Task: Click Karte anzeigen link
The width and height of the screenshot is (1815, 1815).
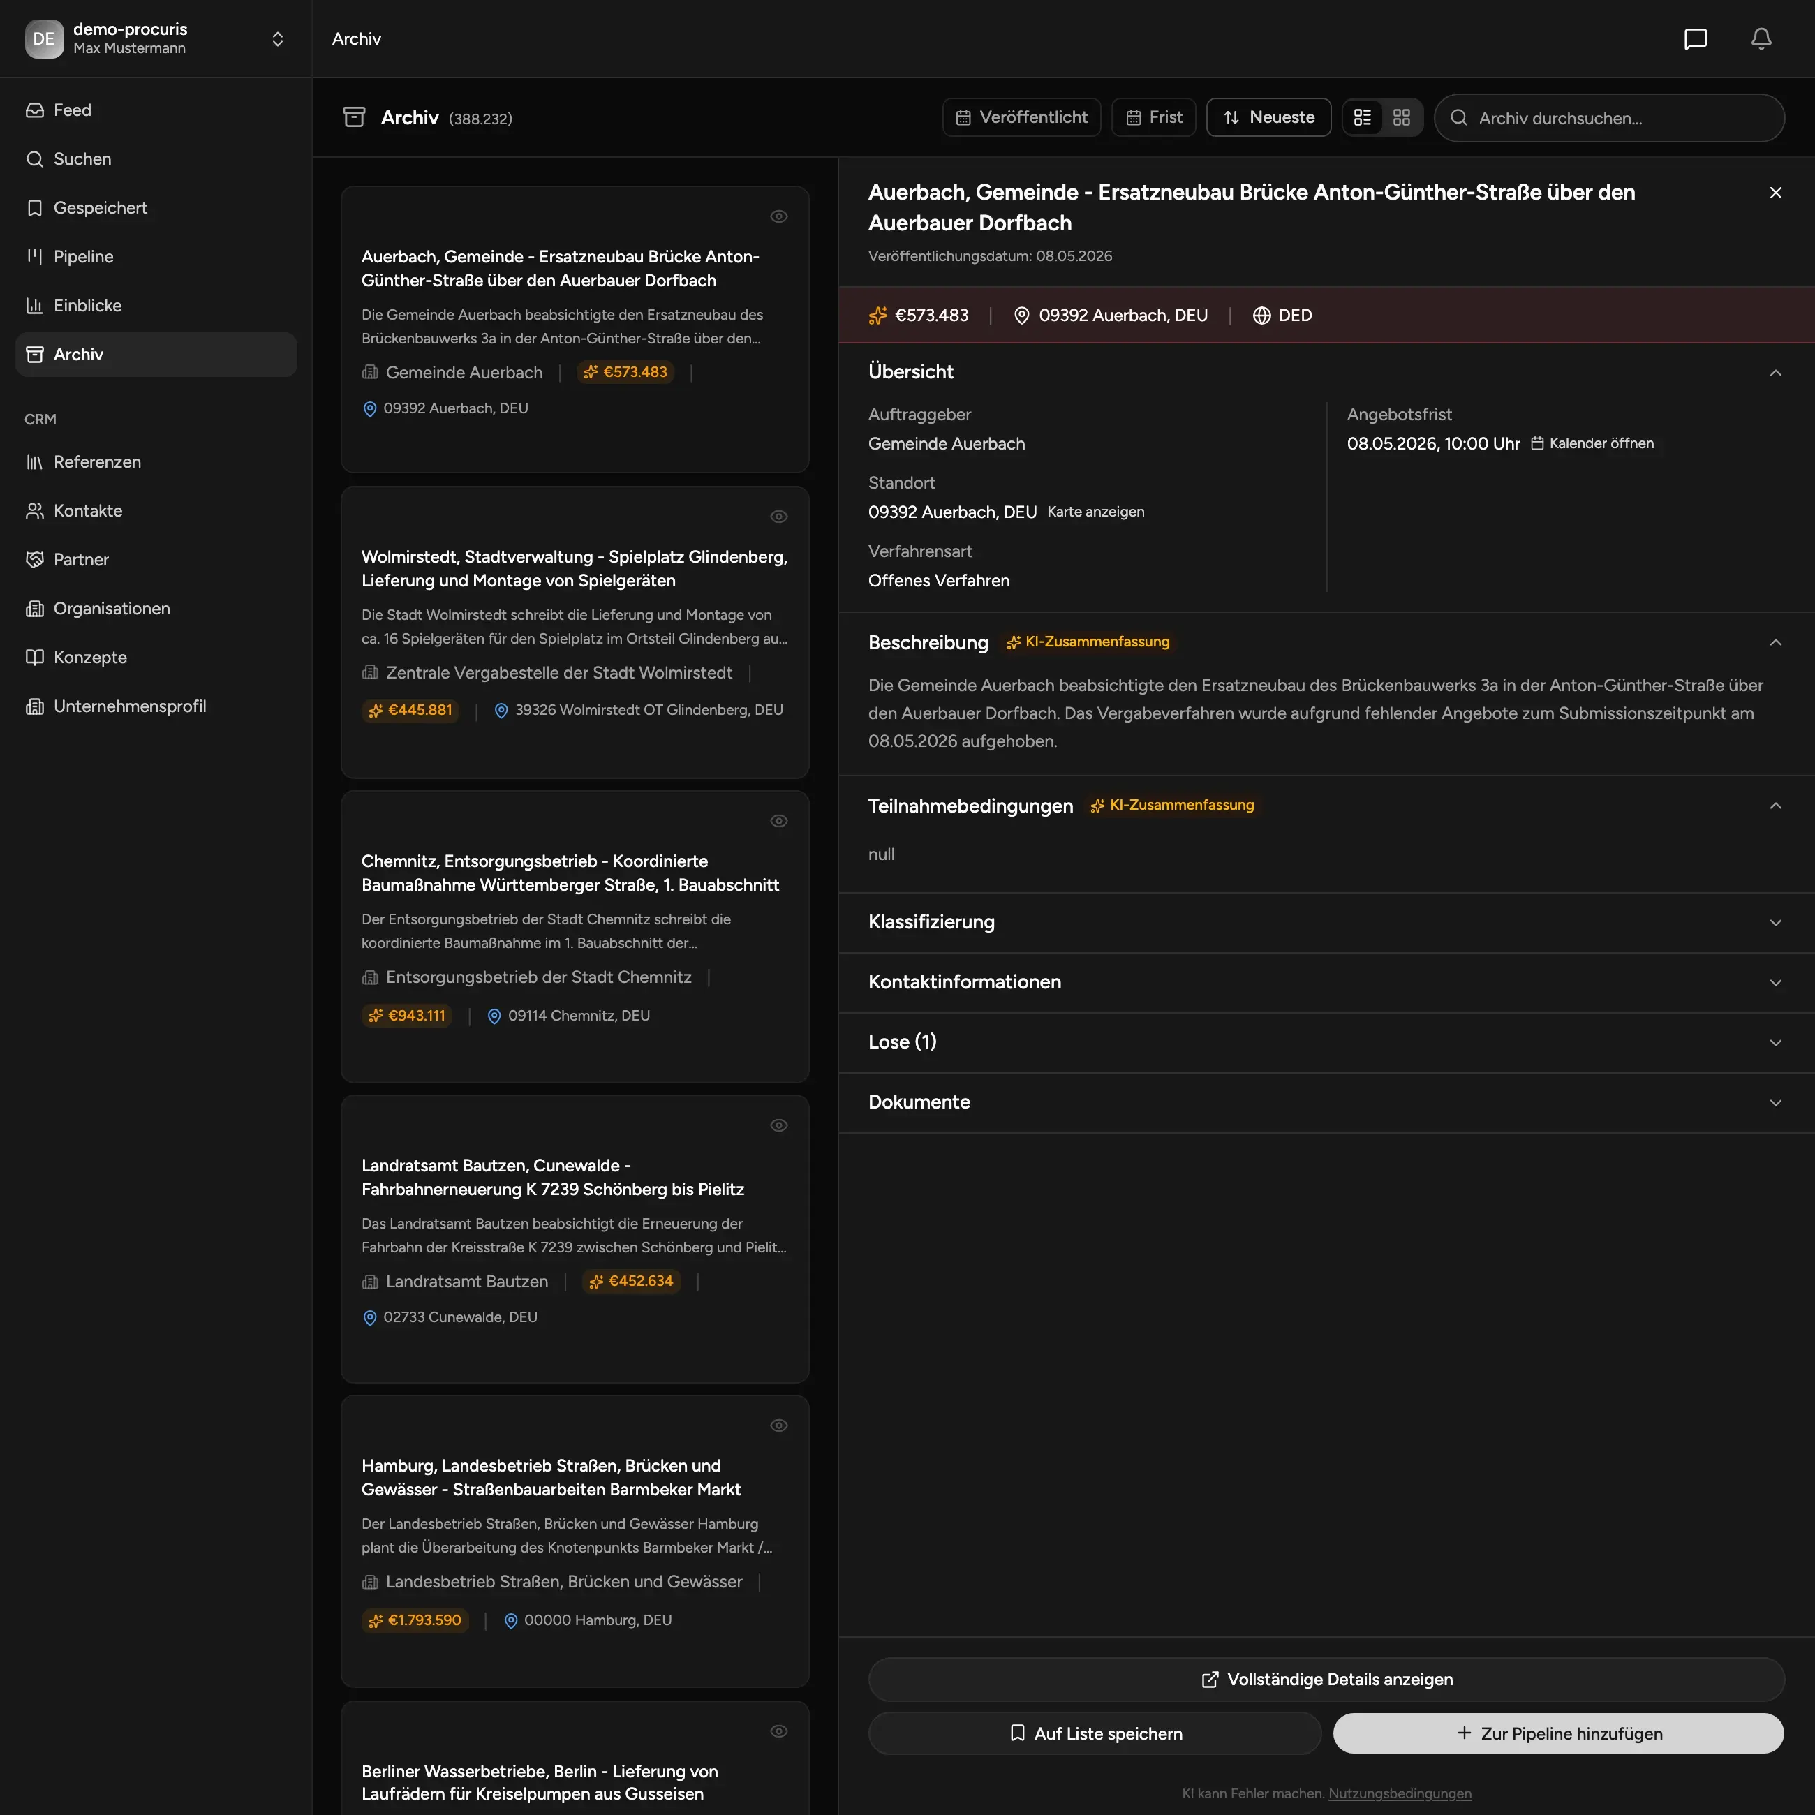Action: [x=1095, y=512]
